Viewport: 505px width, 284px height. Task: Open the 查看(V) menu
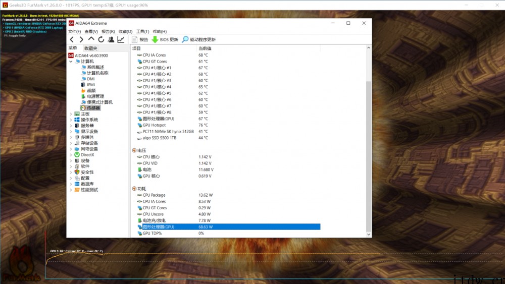[x=91, y=31]
